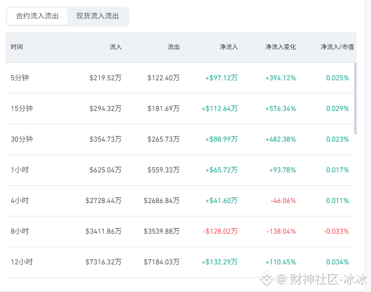The width and height of the screenshot is (371, 292).
Task: Click the @财神社区-冰冰 watermark text
Action: [x=321, y=279]
